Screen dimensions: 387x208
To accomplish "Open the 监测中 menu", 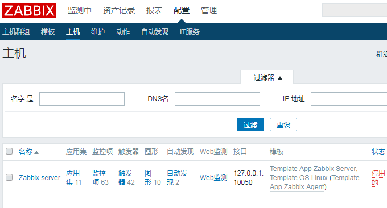I will click(x=80, y=10).
